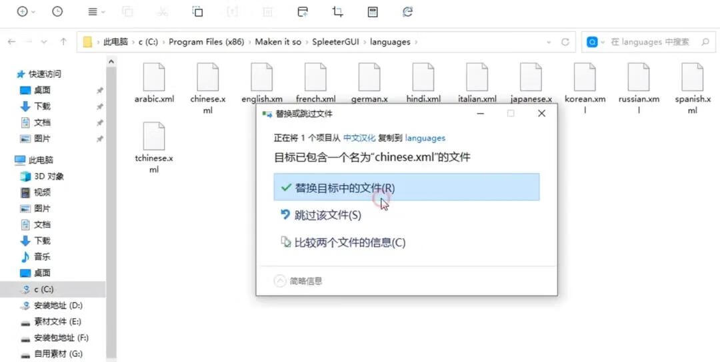
Task: Click the sidebar scrollbar track
Action: [x=111, y=213]
